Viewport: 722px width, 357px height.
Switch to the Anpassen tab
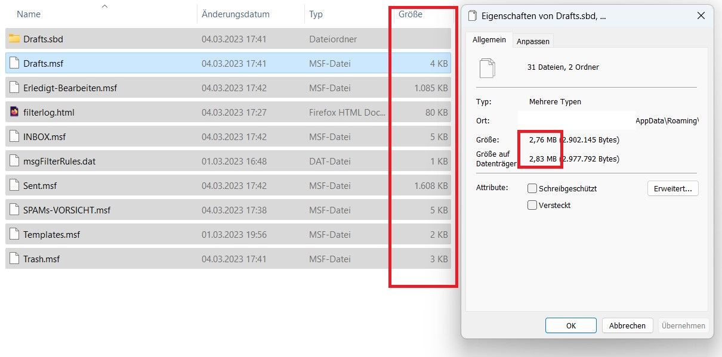coord(533,41)
